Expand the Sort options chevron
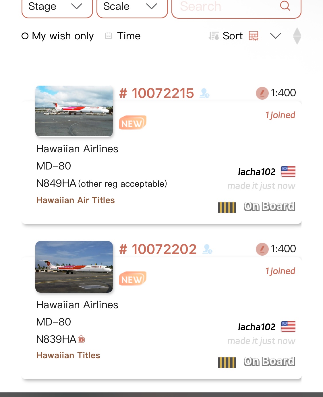Image resolution: width=323 pixels, height=397 pixels. [275, 36]
